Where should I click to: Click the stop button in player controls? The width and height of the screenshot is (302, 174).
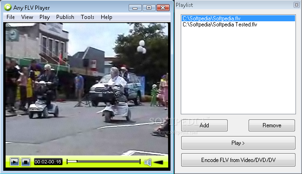[x=26, y=162]
